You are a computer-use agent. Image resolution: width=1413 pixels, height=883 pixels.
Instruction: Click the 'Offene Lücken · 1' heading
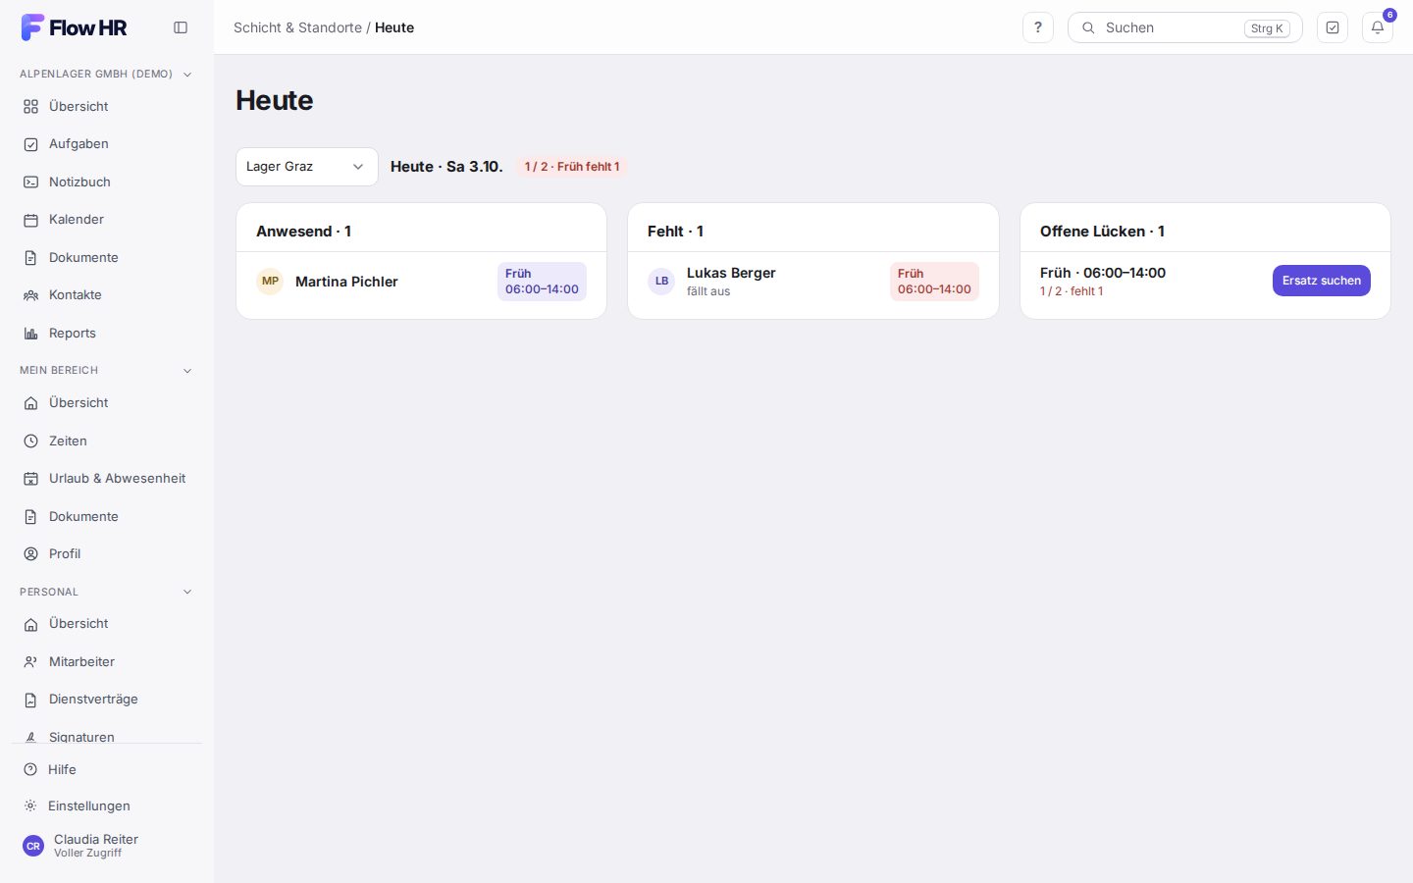coord(1102,232)
